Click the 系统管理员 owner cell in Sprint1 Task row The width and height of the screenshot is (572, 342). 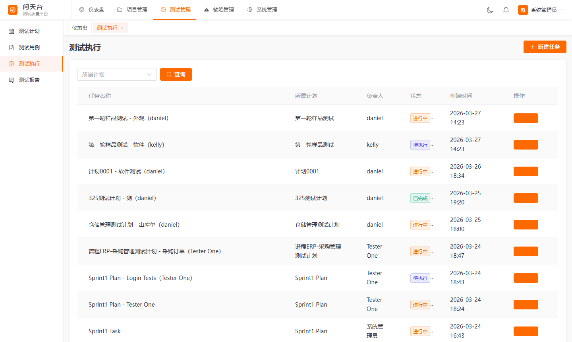pos(375,331)
